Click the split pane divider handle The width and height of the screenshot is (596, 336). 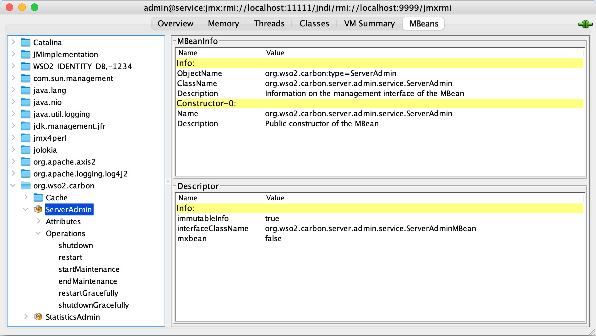point(168,181)
